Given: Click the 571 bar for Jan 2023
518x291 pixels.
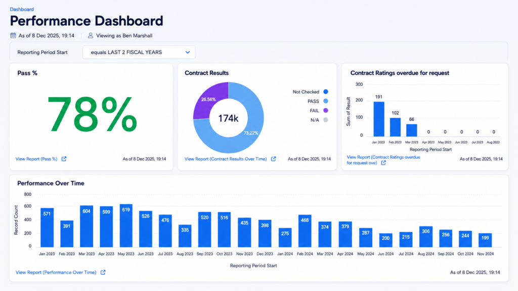Looking at the screenshot, I should [47, 227].
